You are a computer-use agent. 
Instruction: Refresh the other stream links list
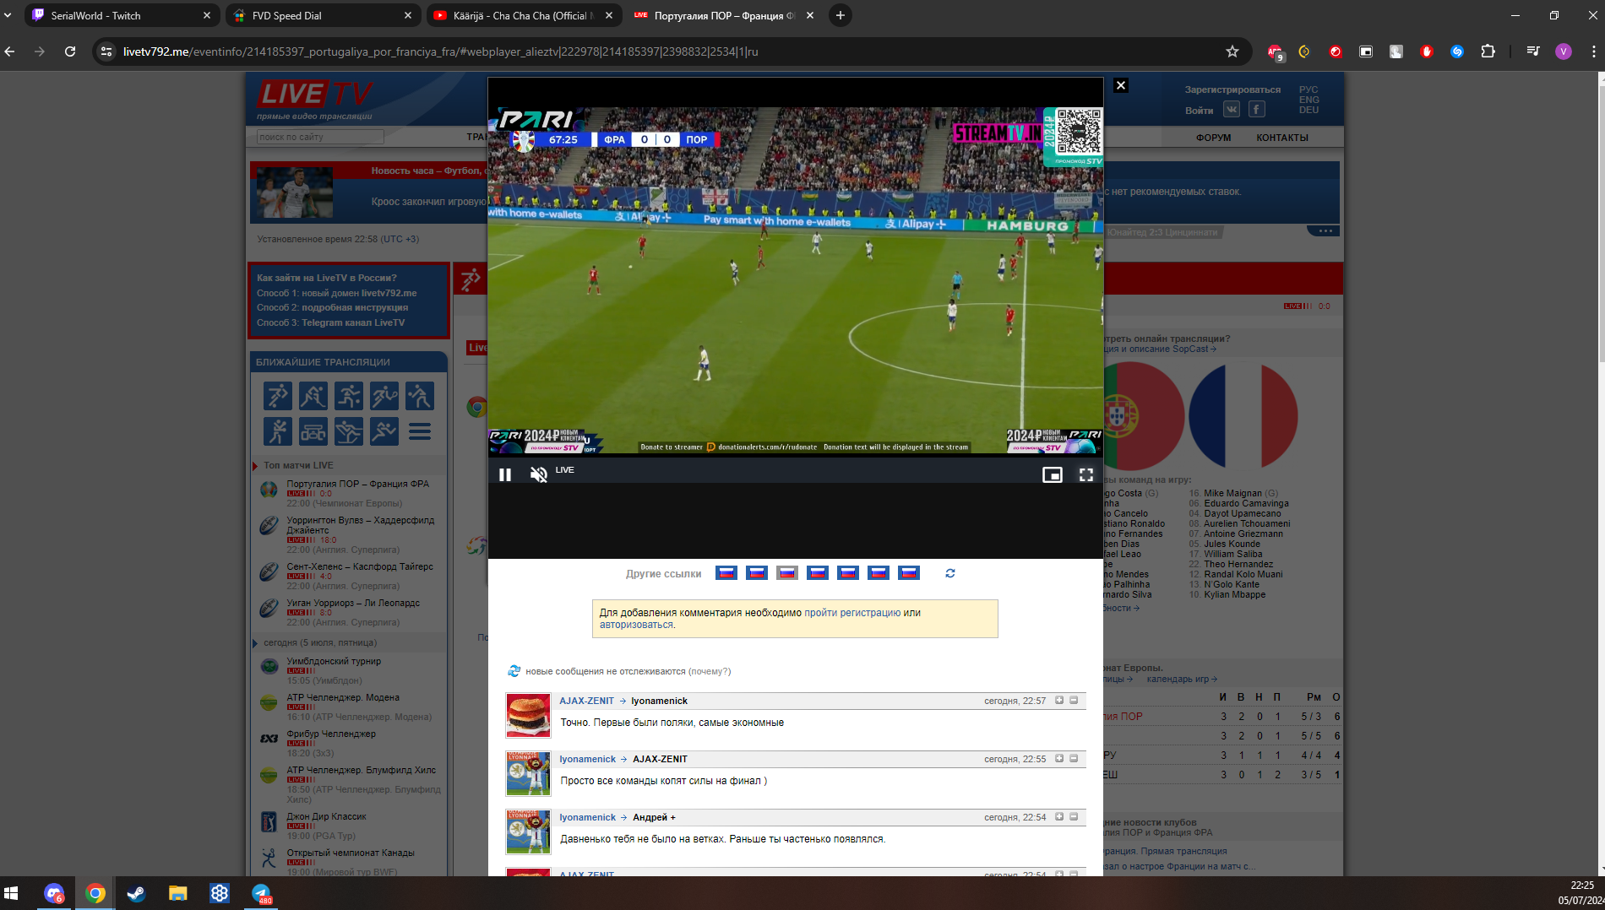click(x=950, y=573)
